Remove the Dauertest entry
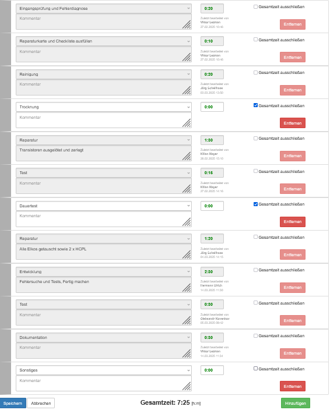This screenshot has height=410, width=330. point(292,222)
